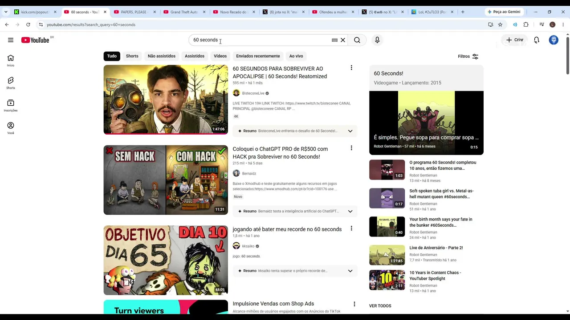Expand the Resumo for BisteconeLive video

[350, 131]
